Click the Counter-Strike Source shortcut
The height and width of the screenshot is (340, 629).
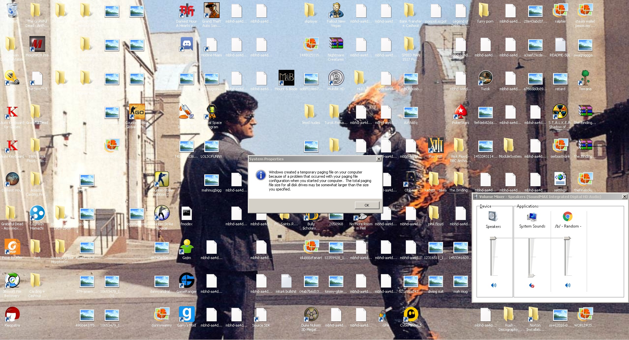pos(162,213)
